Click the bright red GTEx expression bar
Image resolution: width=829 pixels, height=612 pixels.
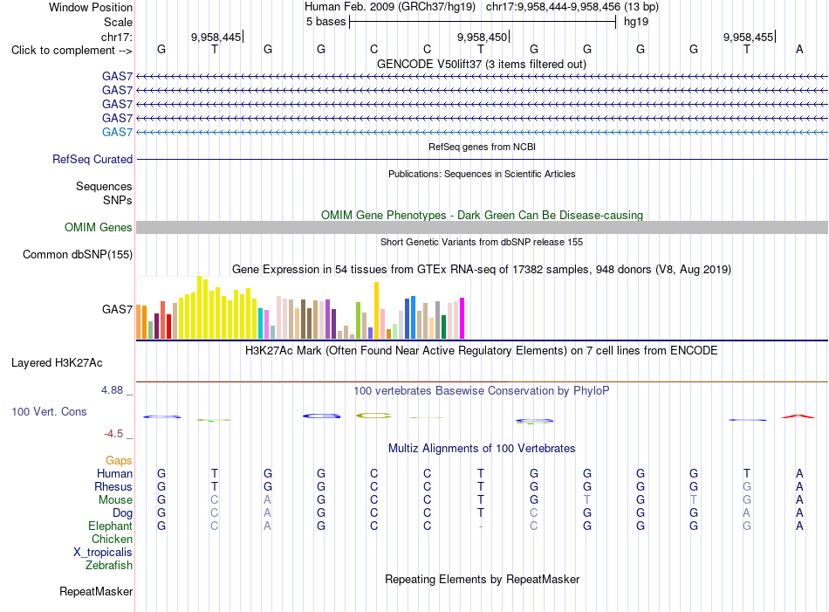click(x=168, y=327)
